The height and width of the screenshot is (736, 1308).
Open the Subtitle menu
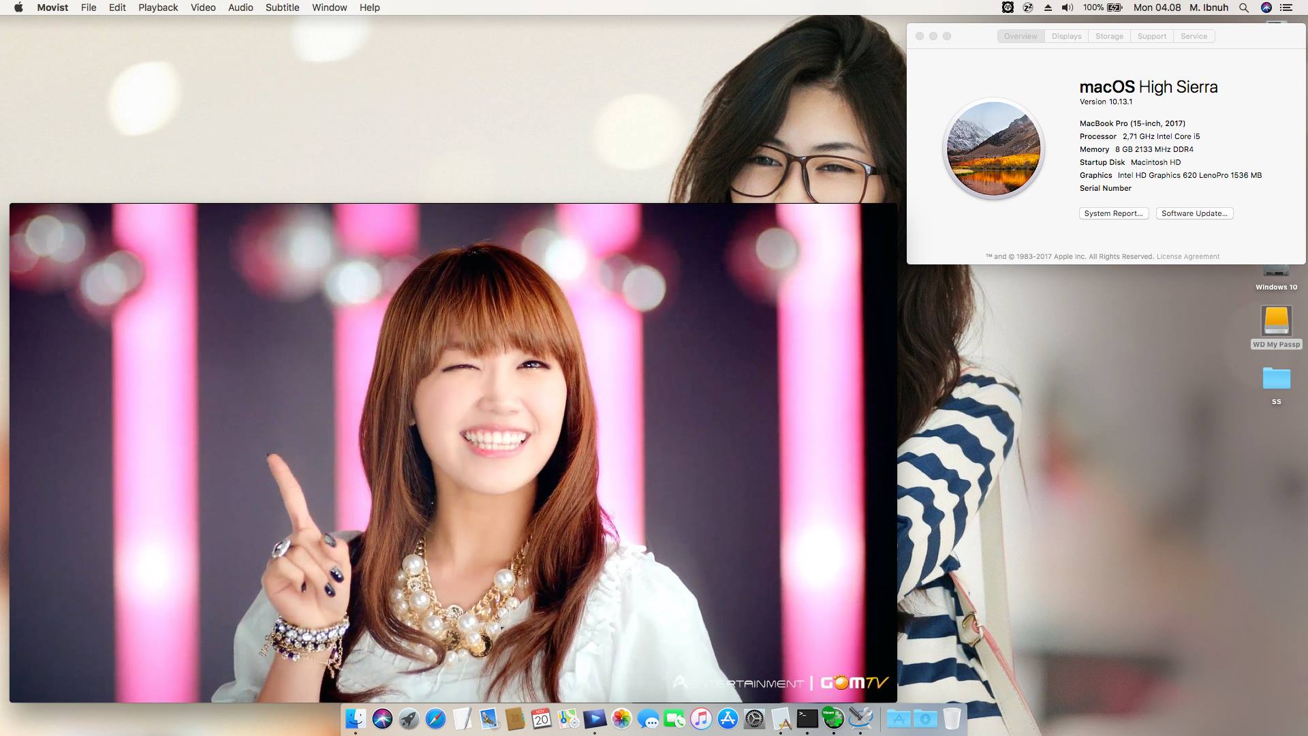coord(282,7)
